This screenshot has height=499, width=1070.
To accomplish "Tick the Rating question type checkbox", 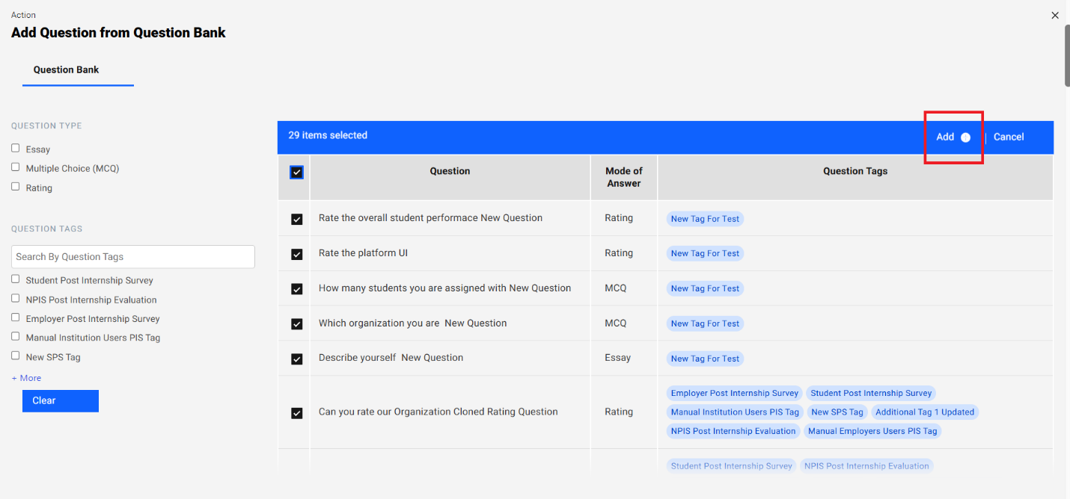I will pyautogui.click(x=16, y=187).
